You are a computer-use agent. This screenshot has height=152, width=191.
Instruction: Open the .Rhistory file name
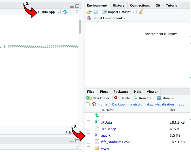pos(109,129)
